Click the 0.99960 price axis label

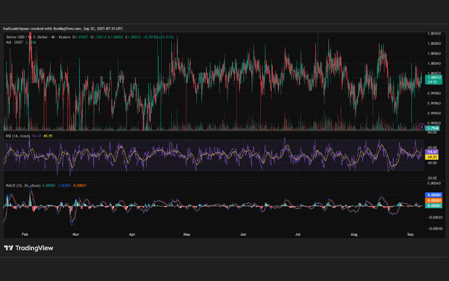[434, 103]
